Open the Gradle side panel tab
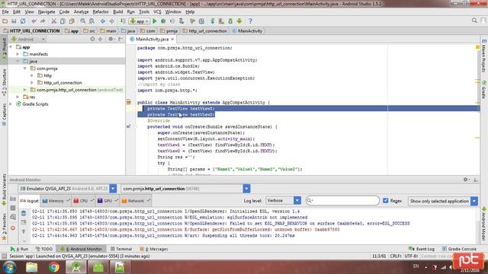The width and height of the screenshot is (488, 274). pos(484,90)
